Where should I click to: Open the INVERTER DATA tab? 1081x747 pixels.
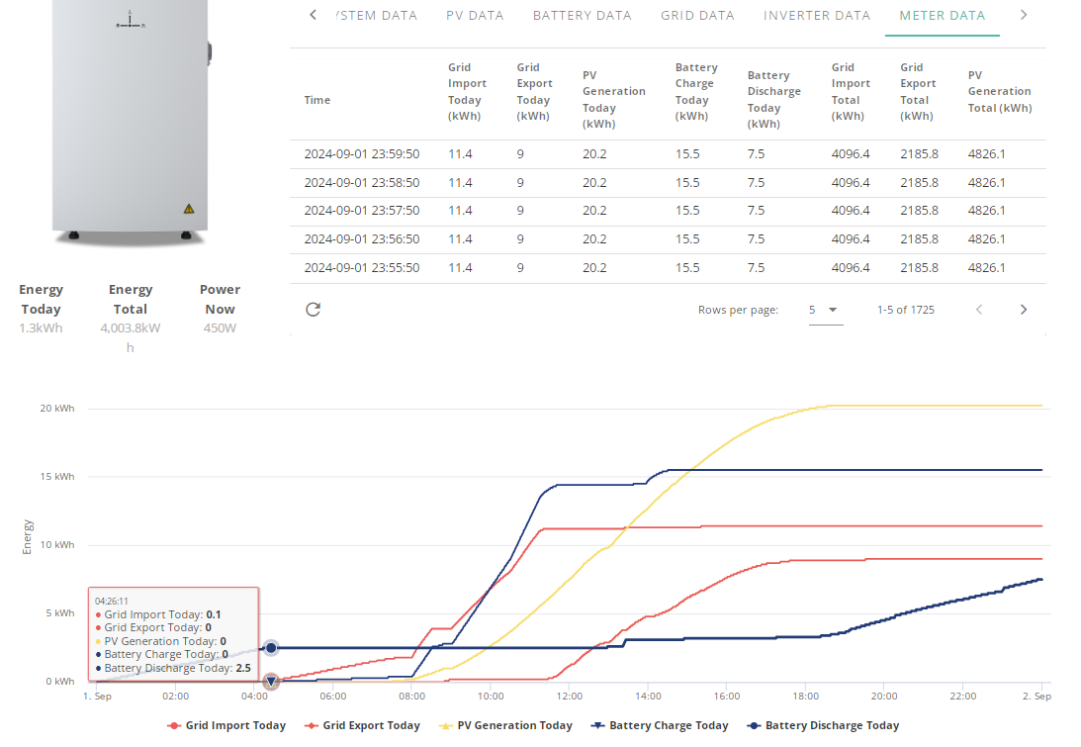[817, 15]
